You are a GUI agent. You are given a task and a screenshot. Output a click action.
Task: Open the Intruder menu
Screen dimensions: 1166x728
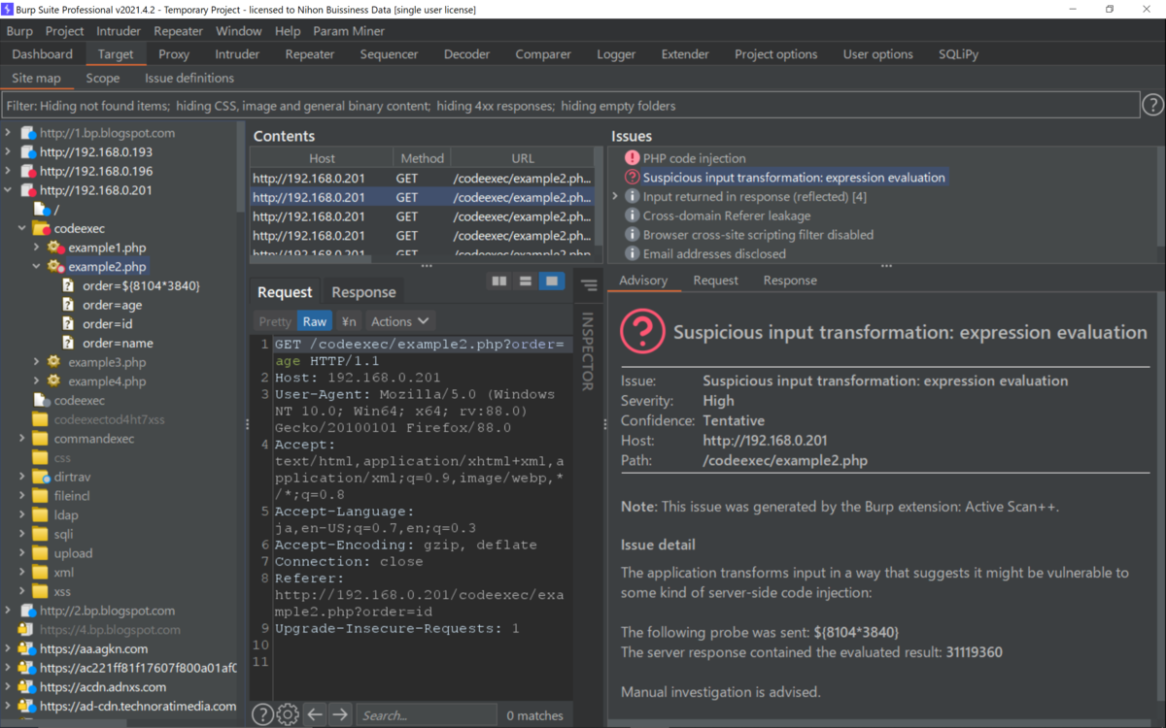pyautogui.click(x=119, y=31)
